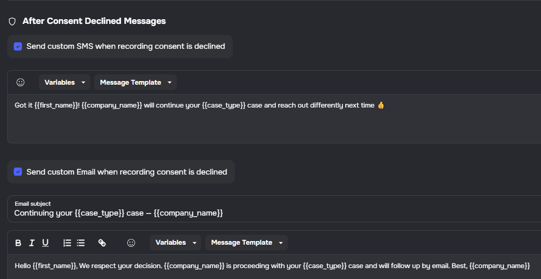Image resolution: width=541 pixels, height=279 pixels.
Task: Click the shield icon beside section heading
Action: 12,21
